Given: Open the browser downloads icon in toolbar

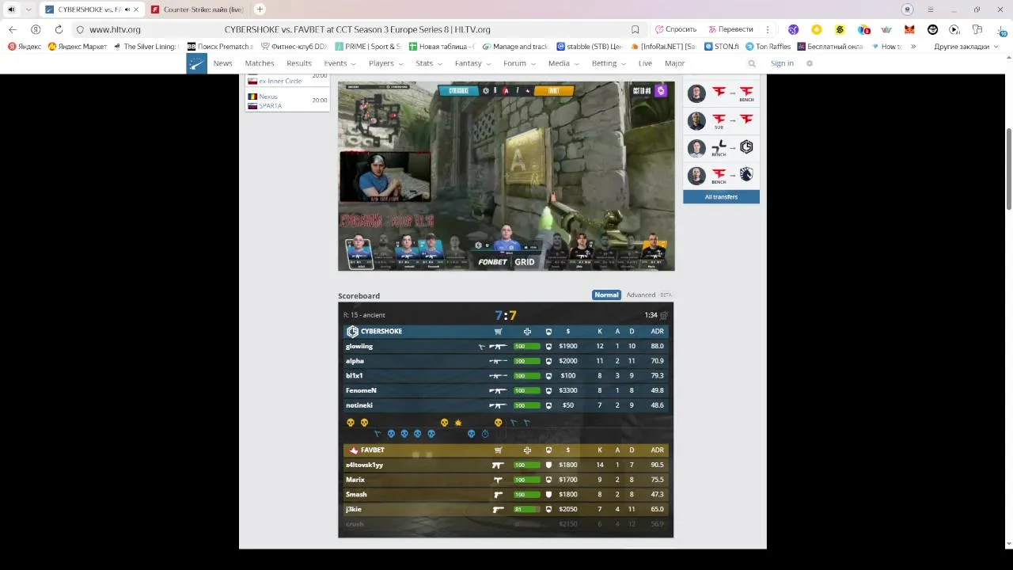Looking at the screenshot, I should pos(1001,29).
